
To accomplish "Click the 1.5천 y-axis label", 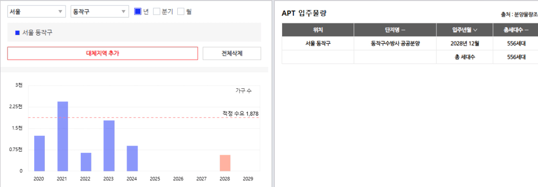I will click(x=17, y=128).
